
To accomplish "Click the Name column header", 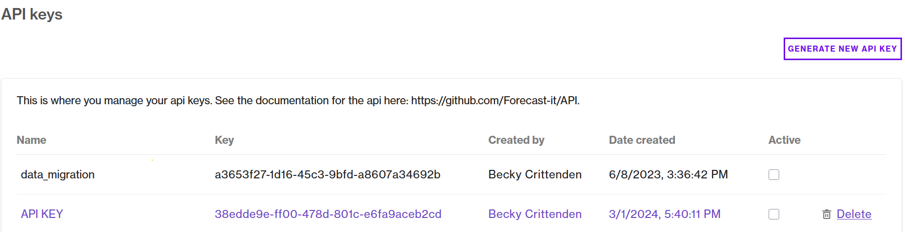I will [x=32, y=140].
